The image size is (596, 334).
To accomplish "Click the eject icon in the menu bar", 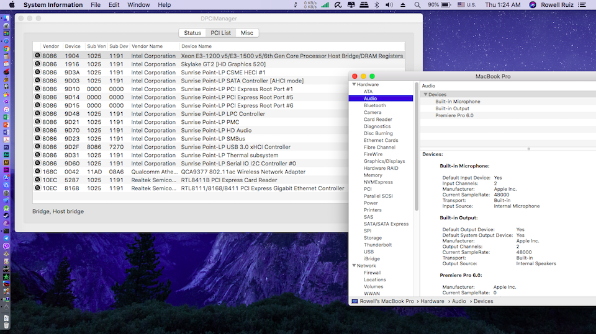I will pos(403,5).
